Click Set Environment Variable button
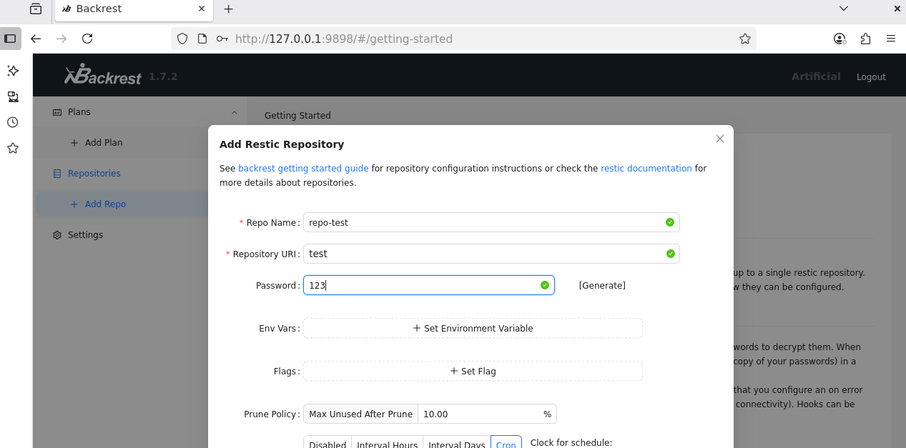The height and width of the screenshot is (448, 906). click(x=473, y=328)
